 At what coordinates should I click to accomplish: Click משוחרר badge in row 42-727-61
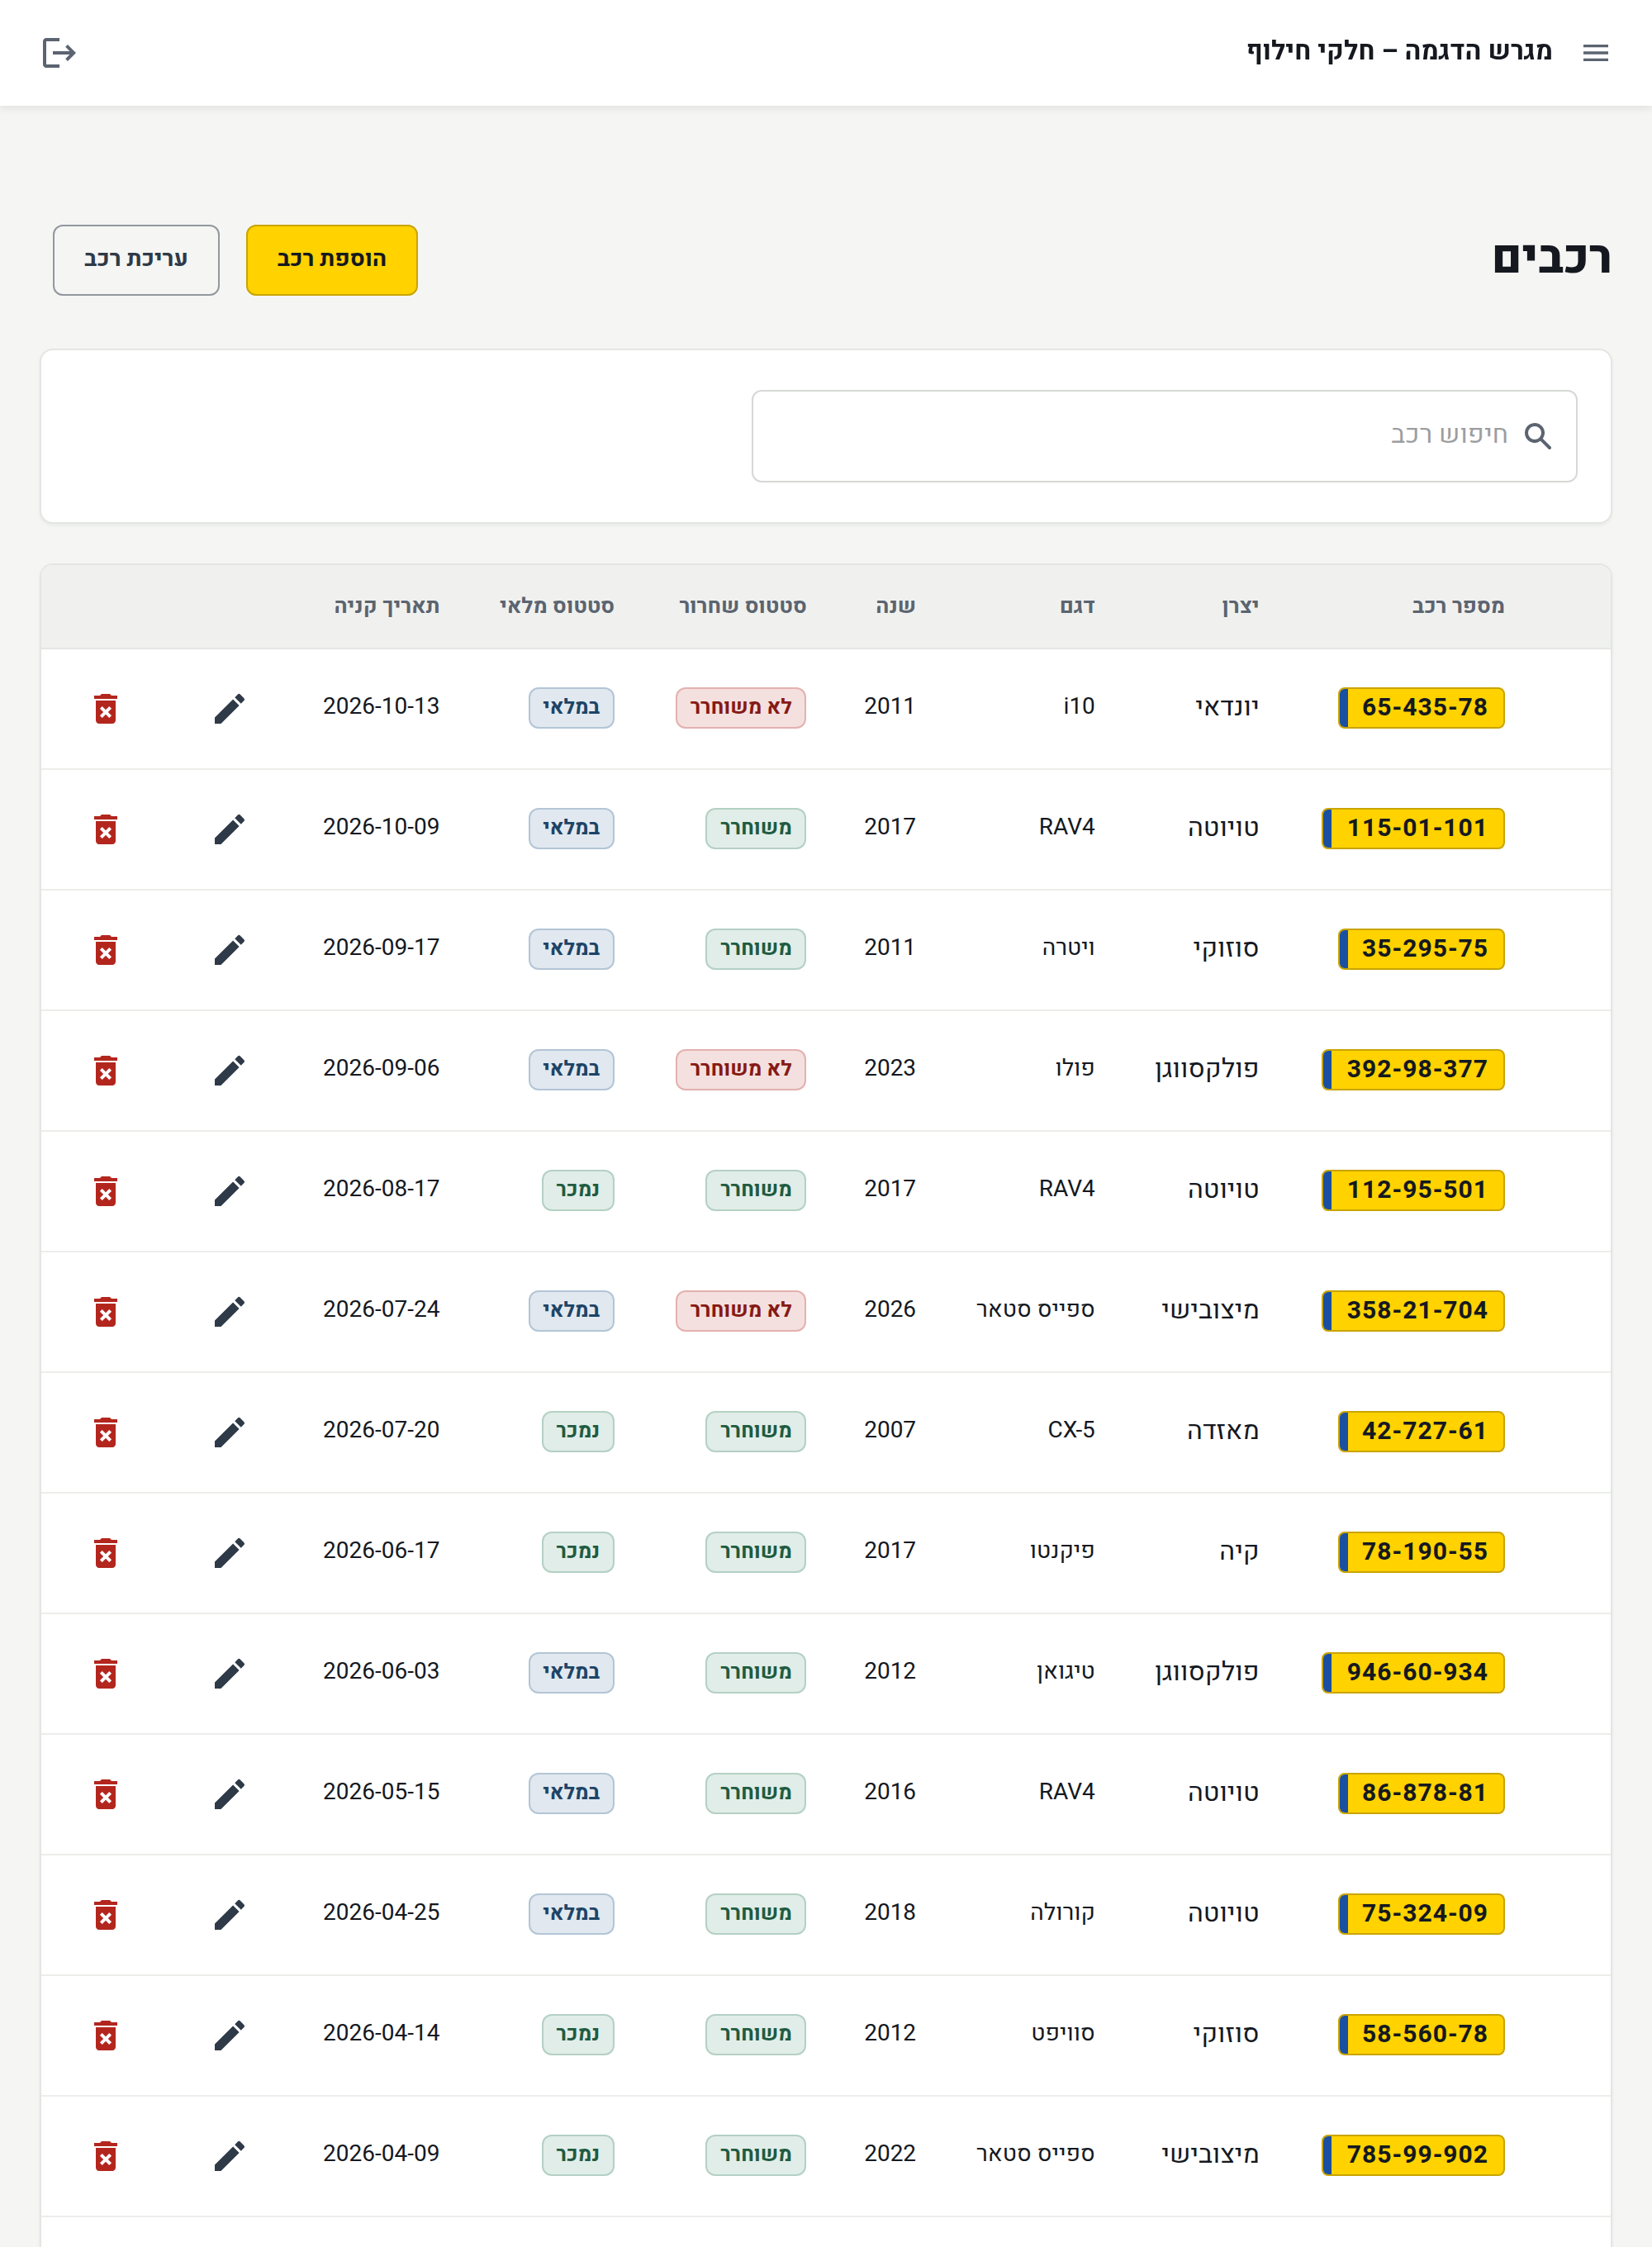[756, 1431]
